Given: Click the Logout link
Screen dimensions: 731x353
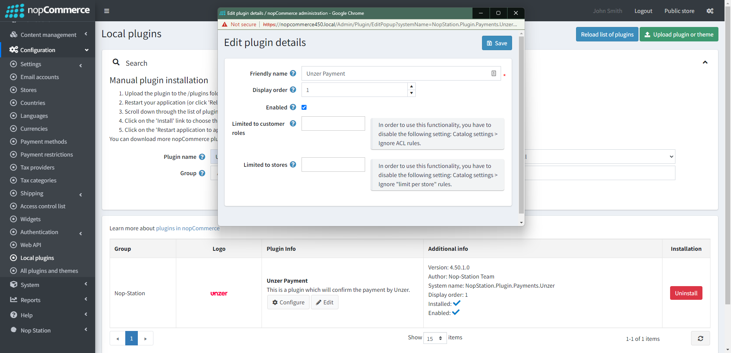Looking at the screenshot, I should (643, 11).
